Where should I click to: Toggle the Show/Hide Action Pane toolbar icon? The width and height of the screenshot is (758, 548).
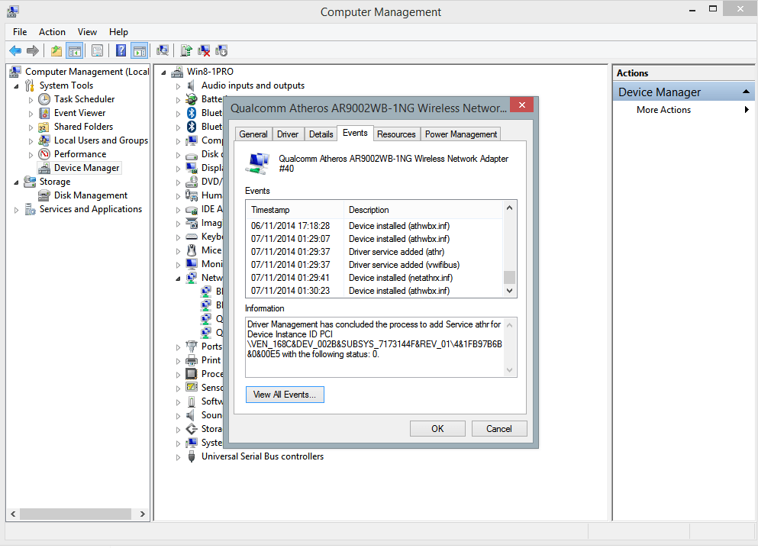[139, 50]
